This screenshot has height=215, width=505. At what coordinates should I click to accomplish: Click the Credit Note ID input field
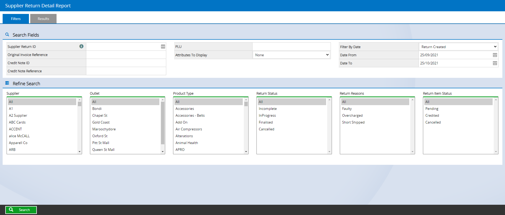[x=126, y=63]
